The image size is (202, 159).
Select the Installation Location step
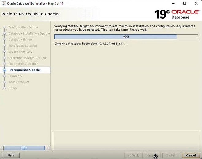pos(23,46)
